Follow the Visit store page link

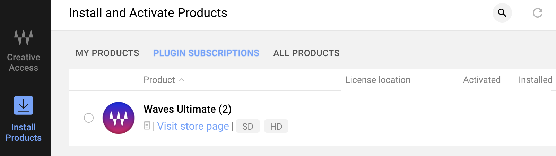(193, 126)
